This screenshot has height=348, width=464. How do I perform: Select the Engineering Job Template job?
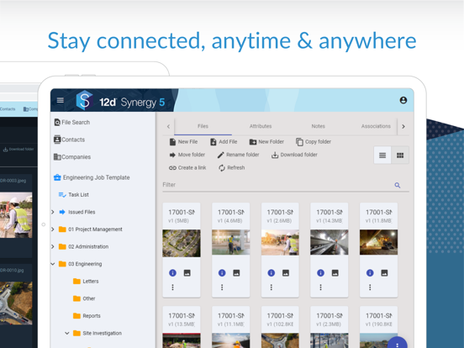click(92, 177)
